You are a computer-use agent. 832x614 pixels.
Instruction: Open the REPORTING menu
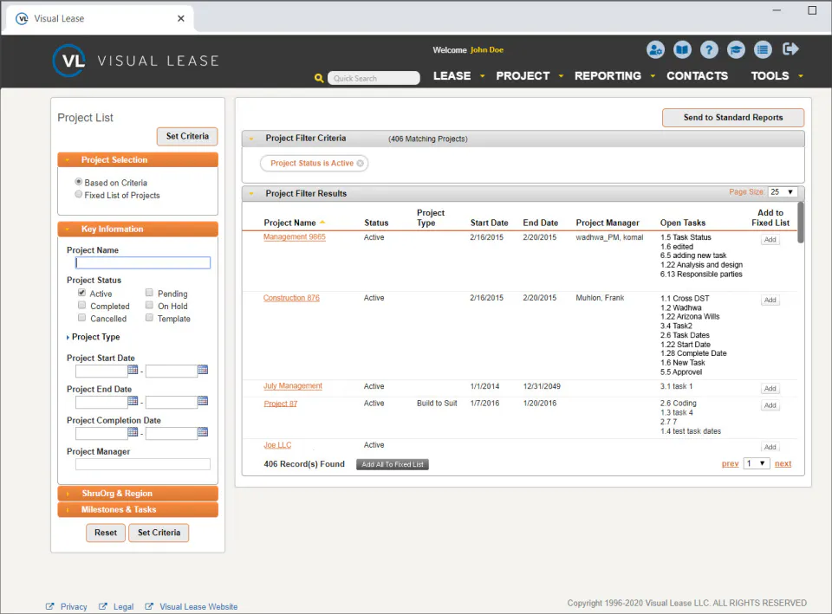608,76
